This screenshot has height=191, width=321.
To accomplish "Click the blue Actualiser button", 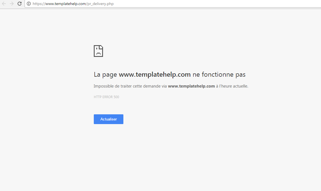I will pos(109,119).
